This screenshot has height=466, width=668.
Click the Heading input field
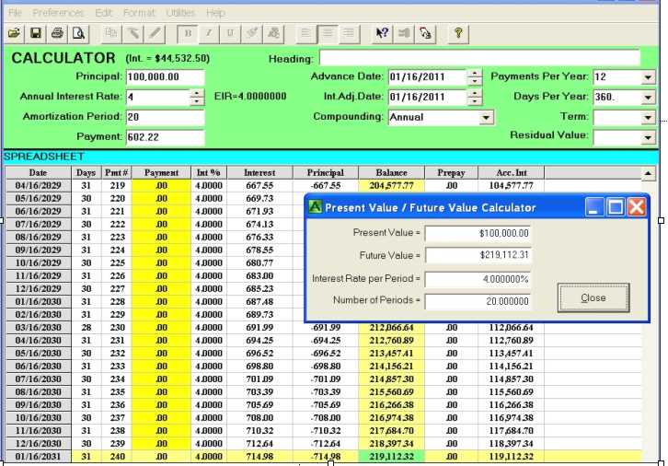tap(478, 58)
